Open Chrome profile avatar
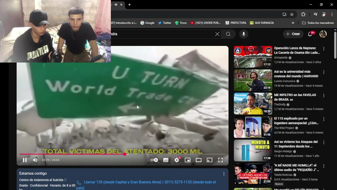The width and height of the screenshot is (337, 190). point(324,14)
